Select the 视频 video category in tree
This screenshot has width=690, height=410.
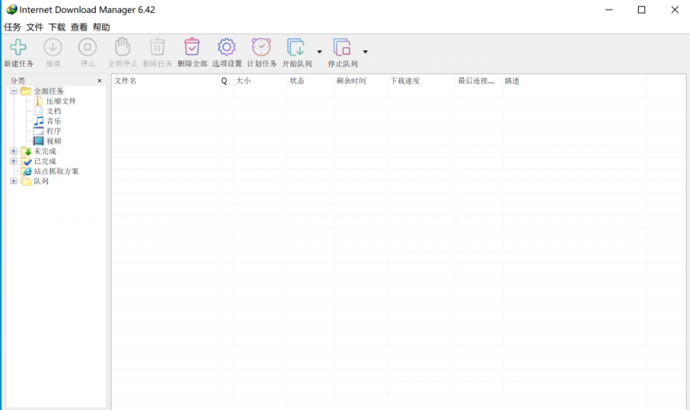(54, 141)
